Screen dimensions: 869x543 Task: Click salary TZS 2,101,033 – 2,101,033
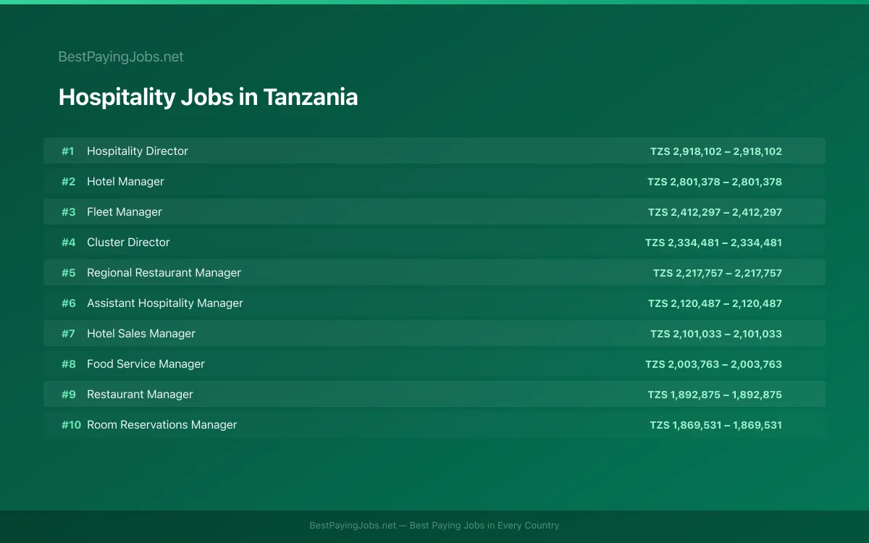(x=716, y=334)
